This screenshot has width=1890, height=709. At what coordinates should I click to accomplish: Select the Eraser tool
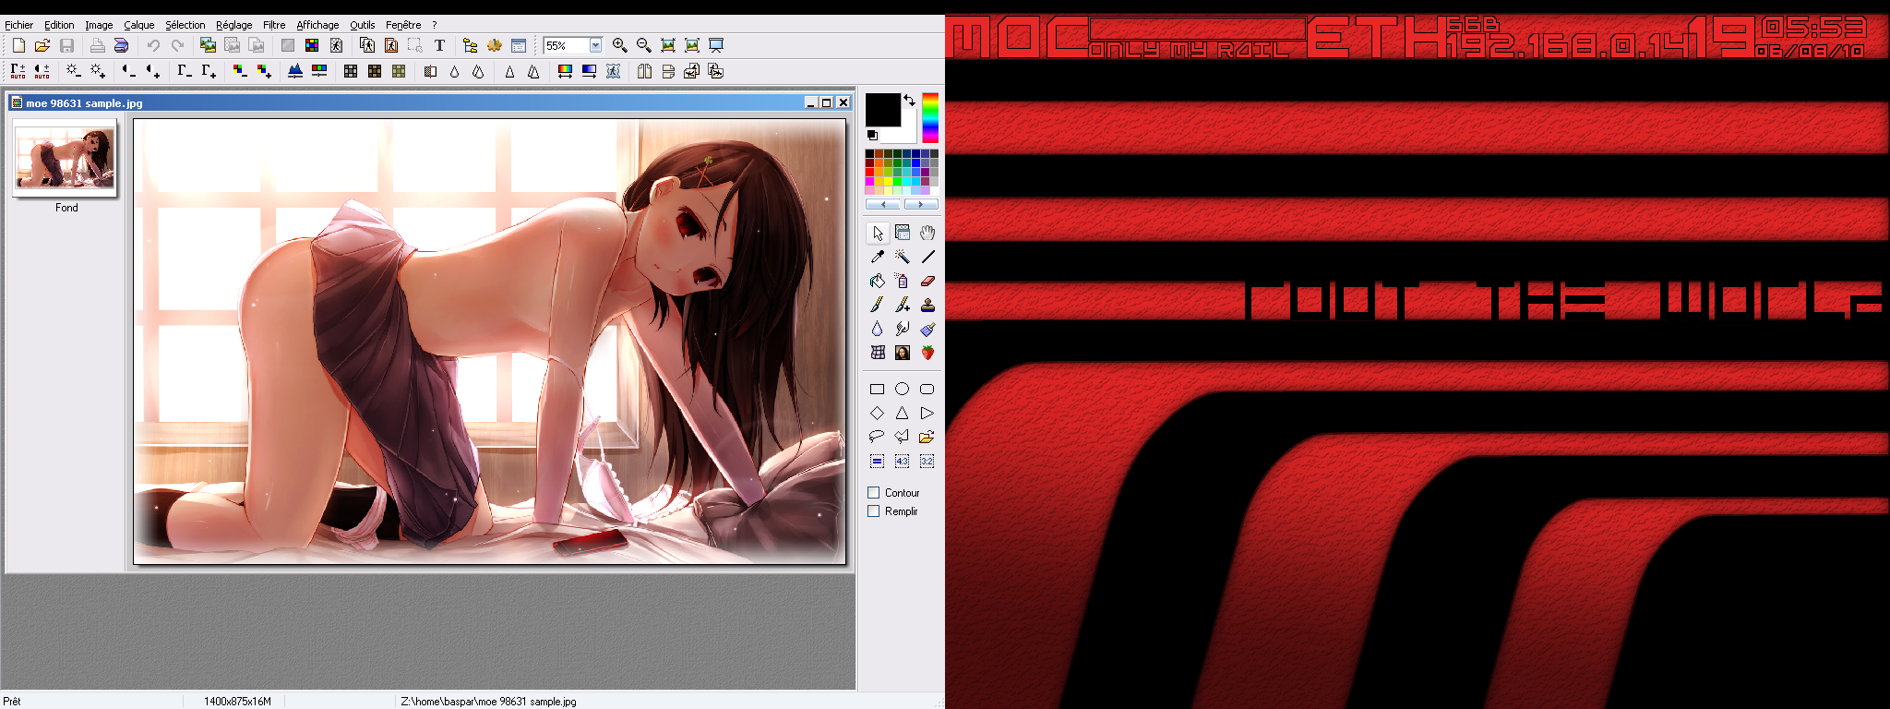pos(927,281)
